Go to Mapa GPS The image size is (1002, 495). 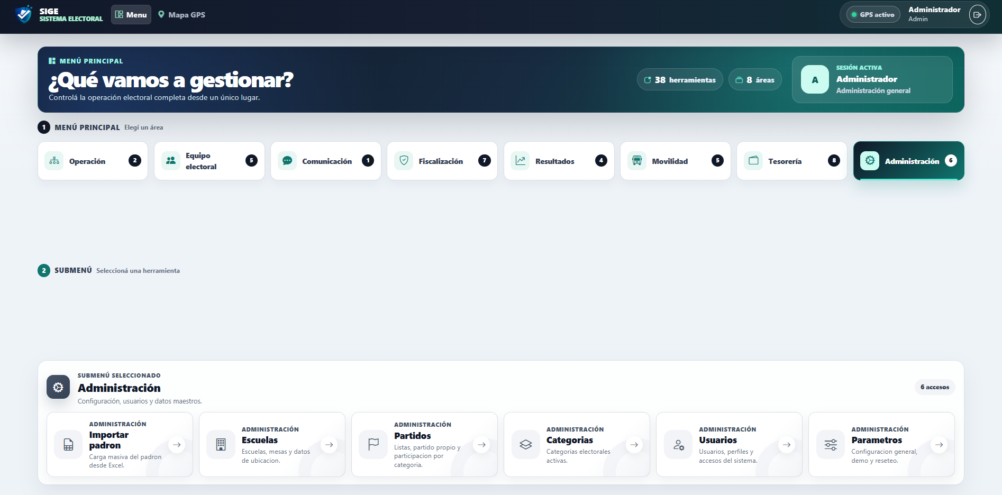(181, 15)
